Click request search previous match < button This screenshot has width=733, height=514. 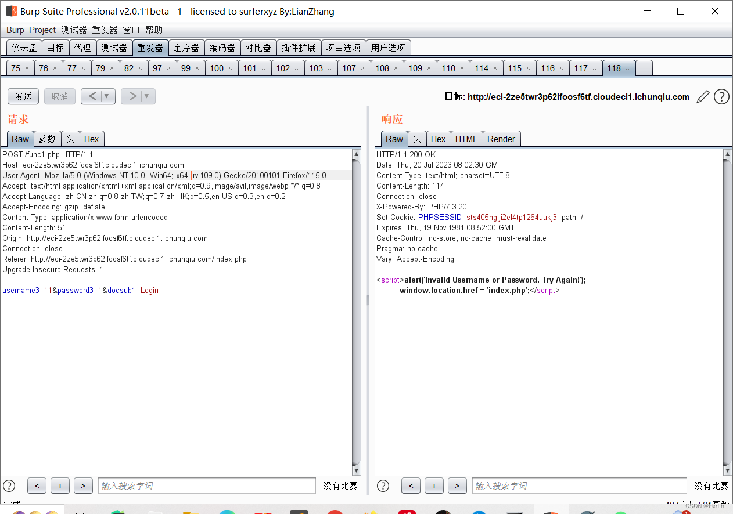[x=37, y=486]
